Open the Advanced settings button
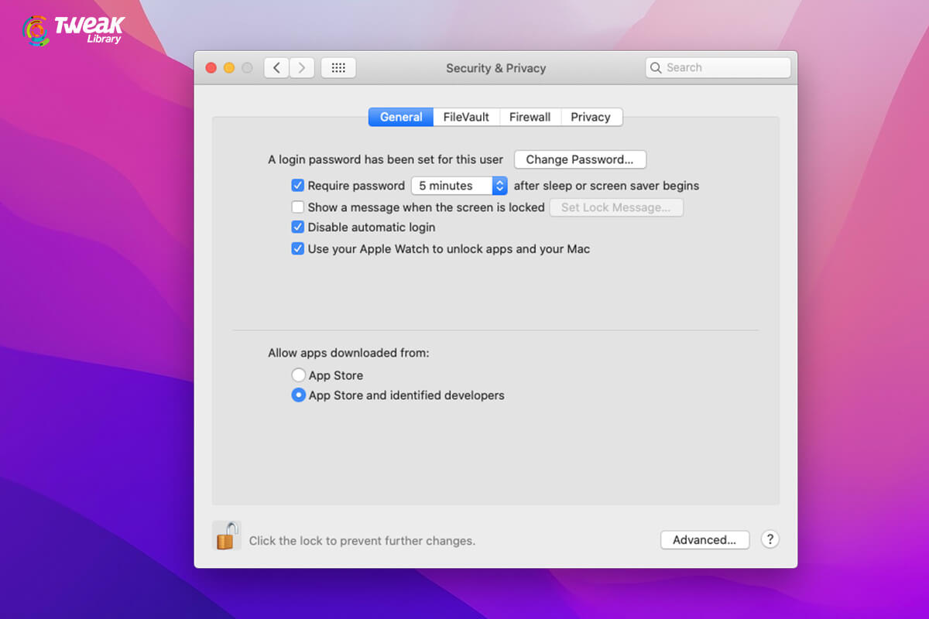This screenshot has width=929, height=619. (704, 539)
